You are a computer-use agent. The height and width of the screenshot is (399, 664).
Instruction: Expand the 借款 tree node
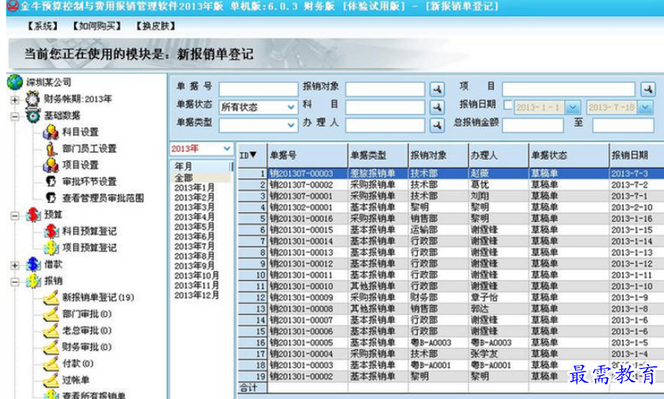pos(15,264)
